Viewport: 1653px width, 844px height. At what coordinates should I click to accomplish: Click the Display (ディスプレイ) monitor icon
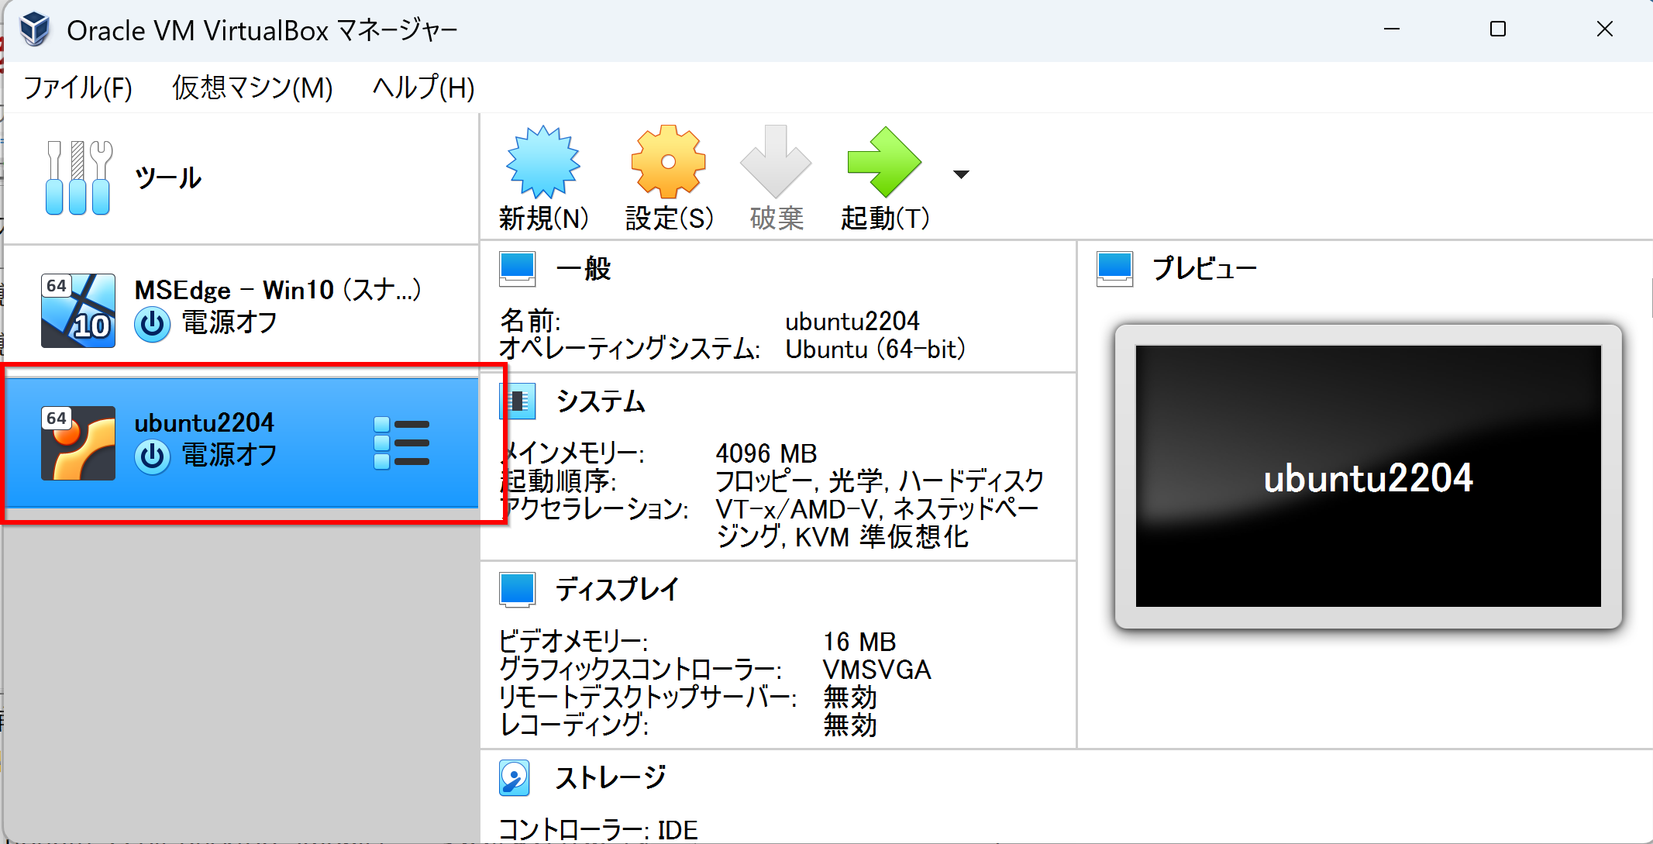[x=518, y=590]
